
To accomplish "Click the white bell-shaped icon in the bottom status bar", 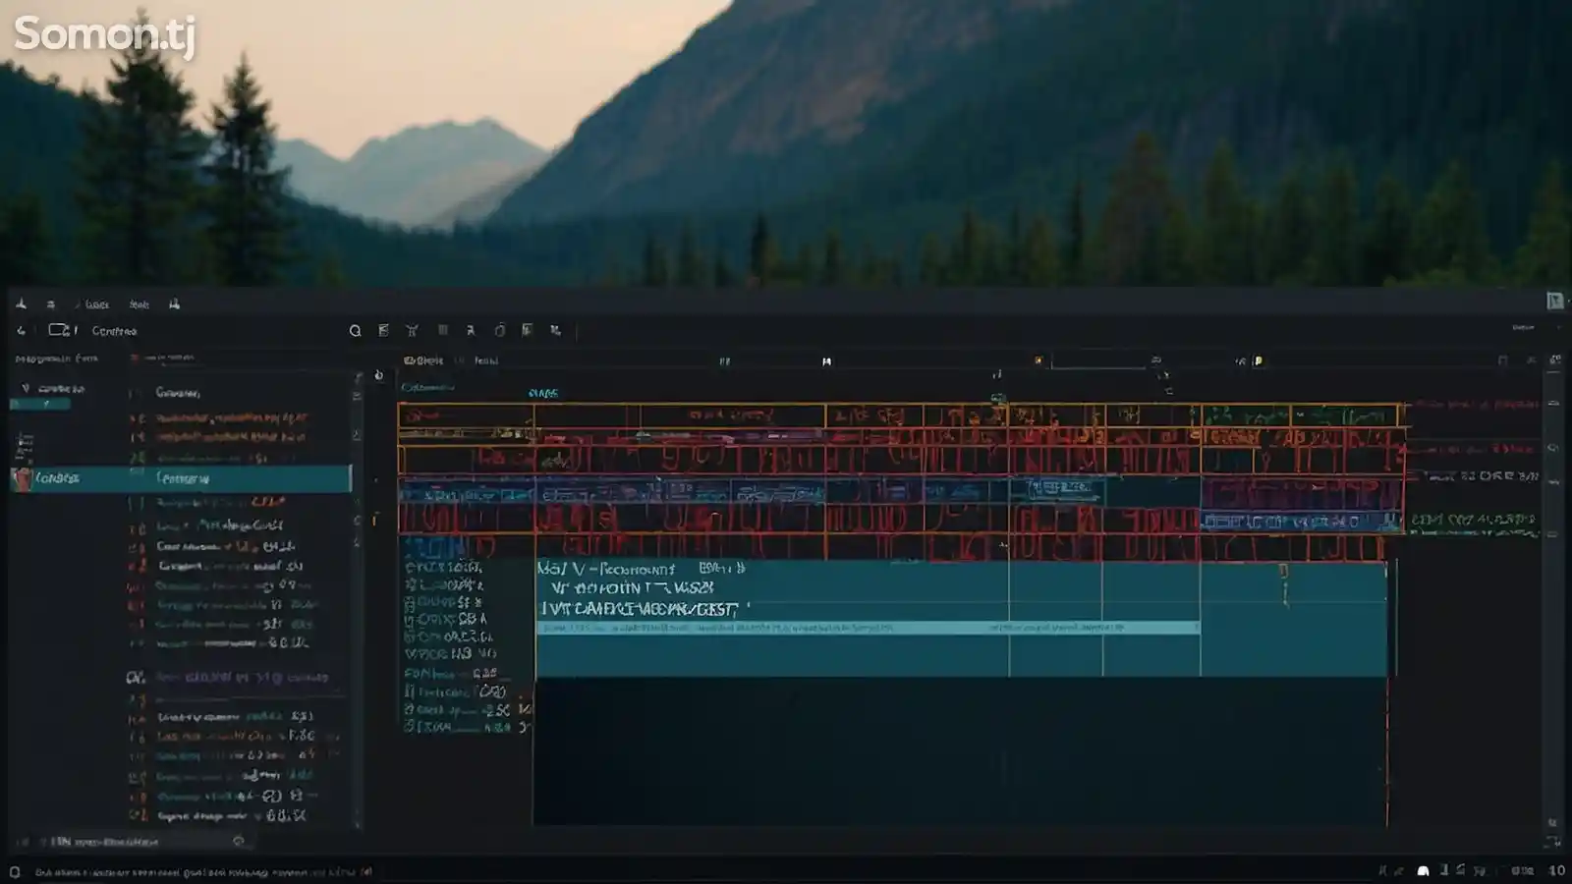I will pyautogui.click(x=1423, y=870).
